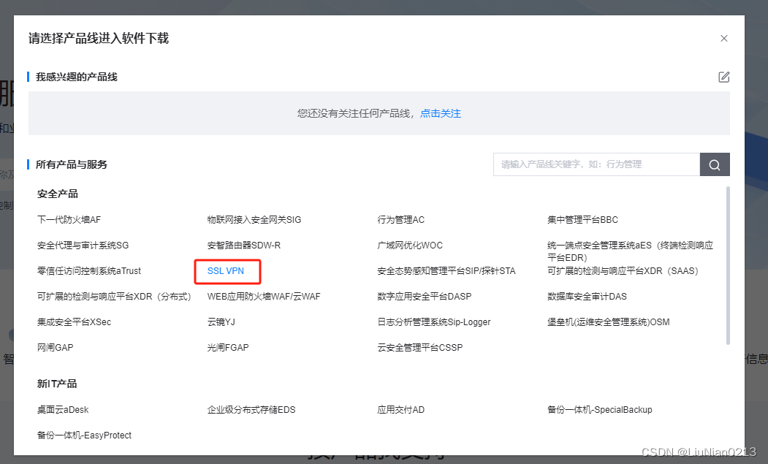Click the 新IT产品 category heading

click(x=57, y=384)
